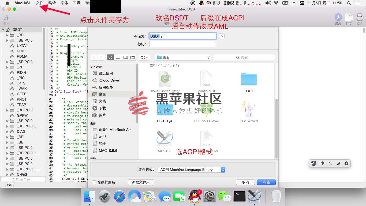The image size is (366, 206).
Task: Click the 标记 tags field
Action: (x=182, y=44)
